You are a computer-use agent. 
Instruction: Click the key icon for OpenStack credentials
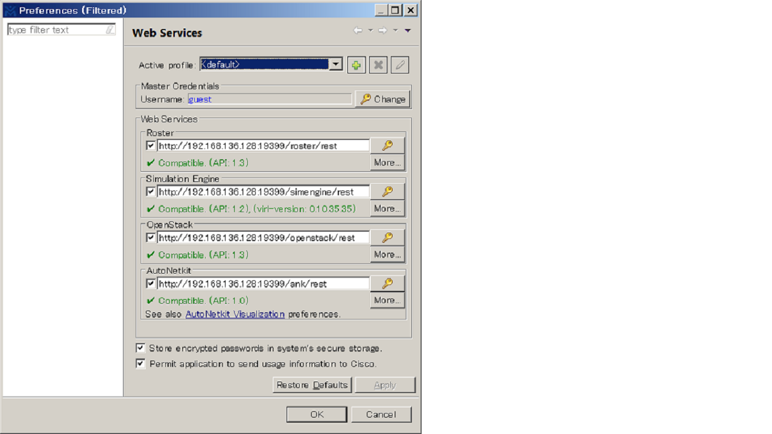(x=387, y=237)
